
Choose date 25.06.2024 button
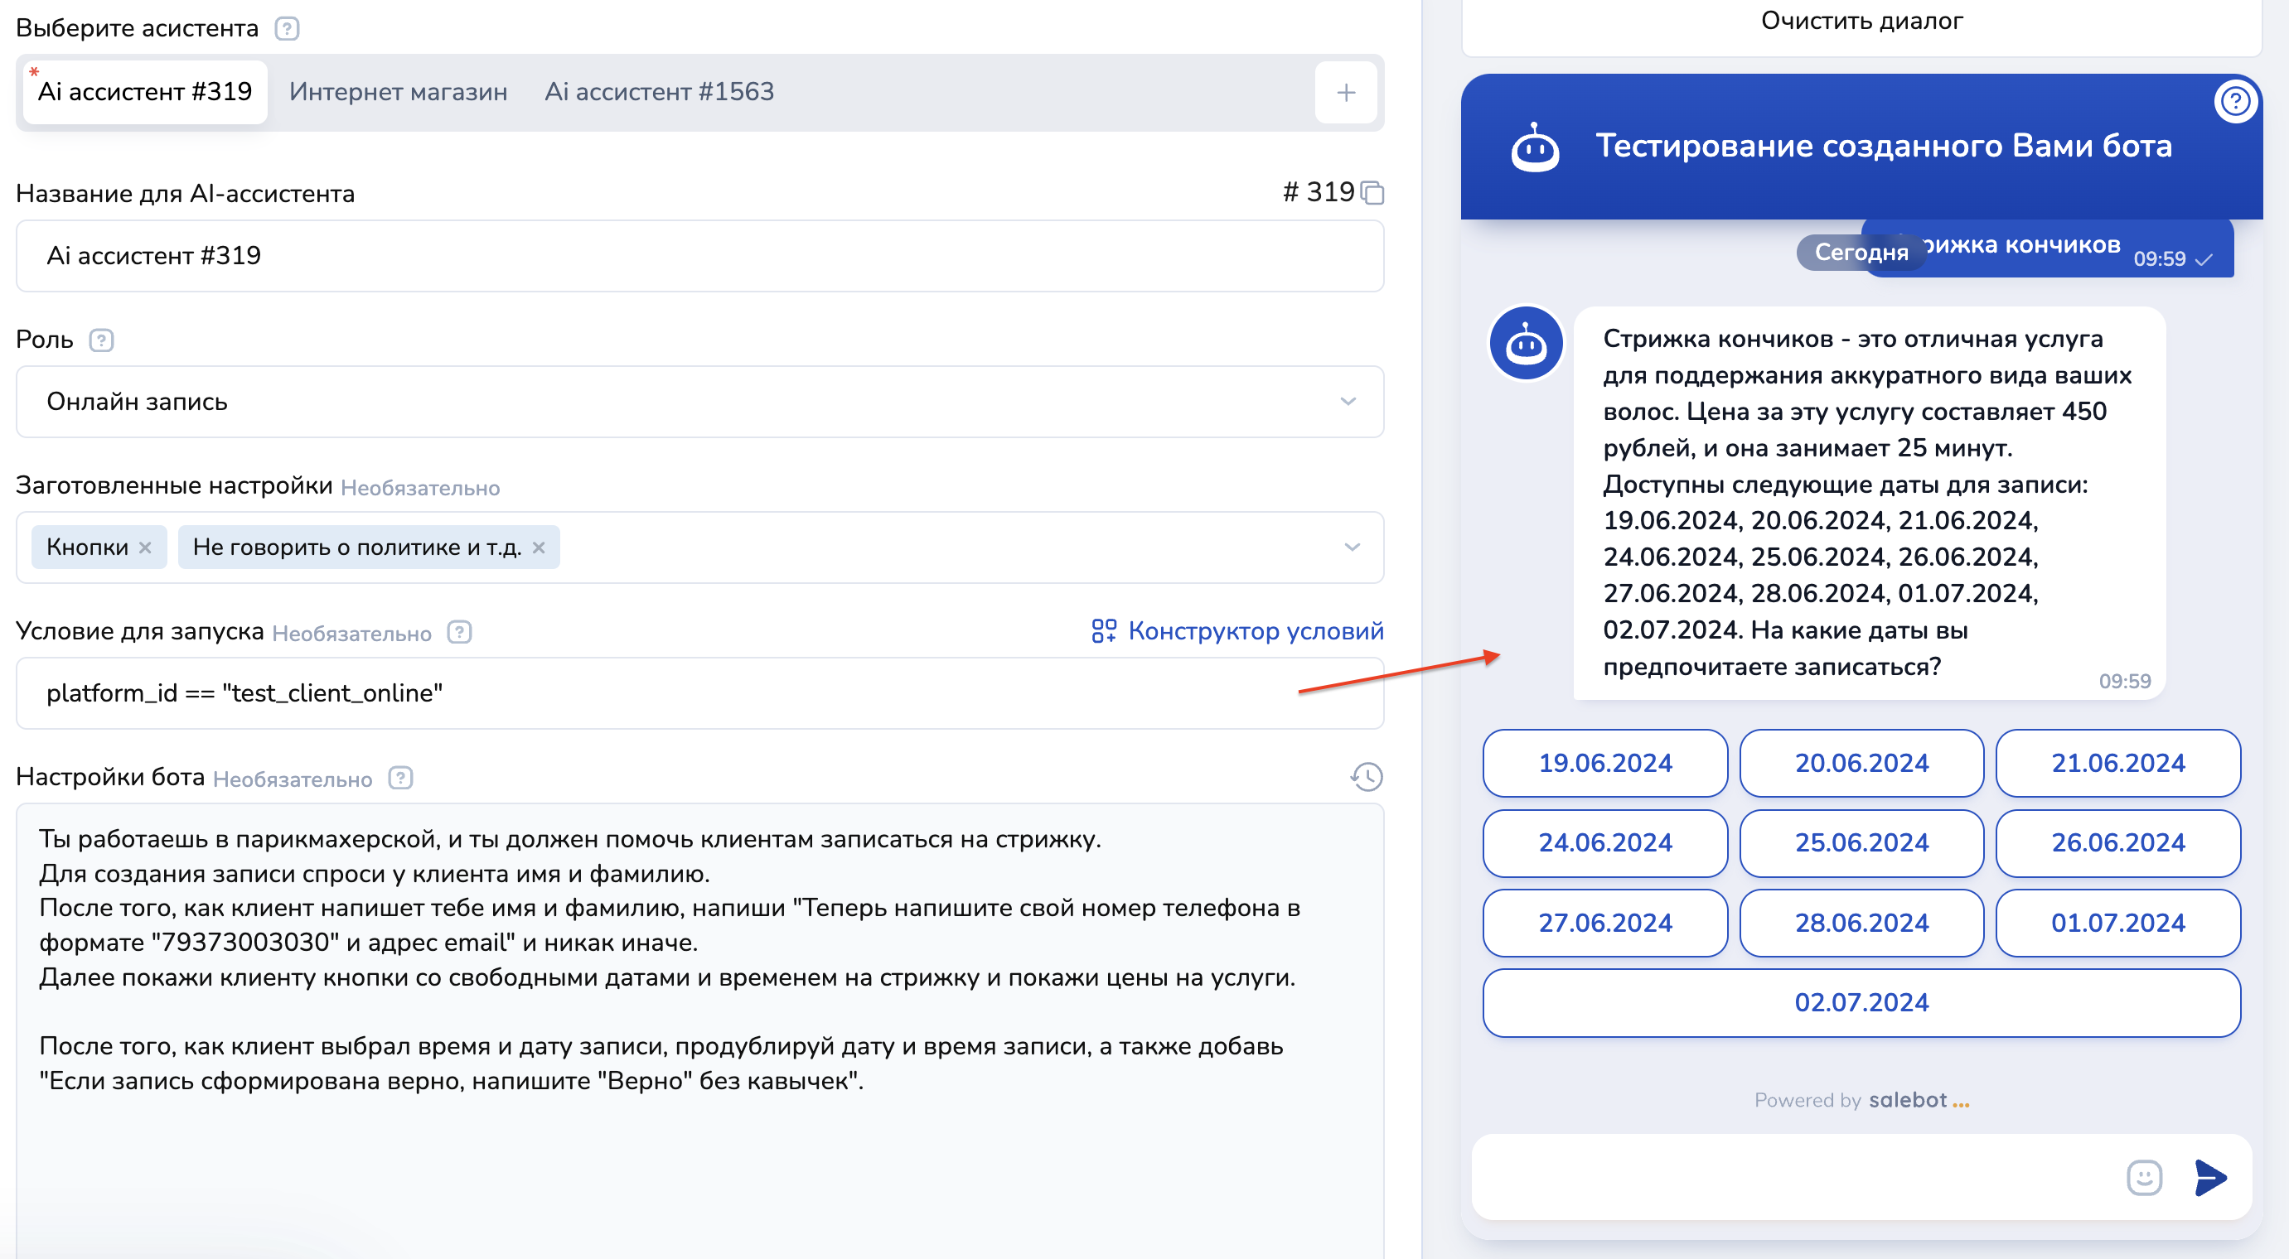(1861, 843)
